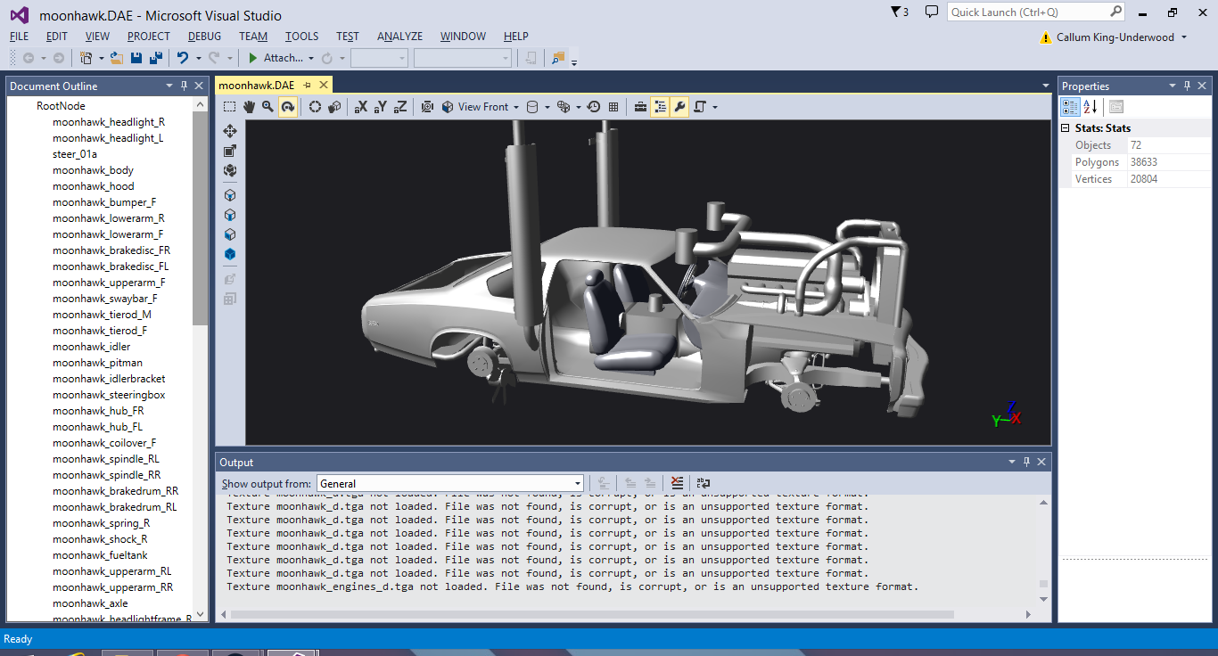Lock movement to the Z axis
This screenshot has height=656, width=1218.
click(400, 107)
